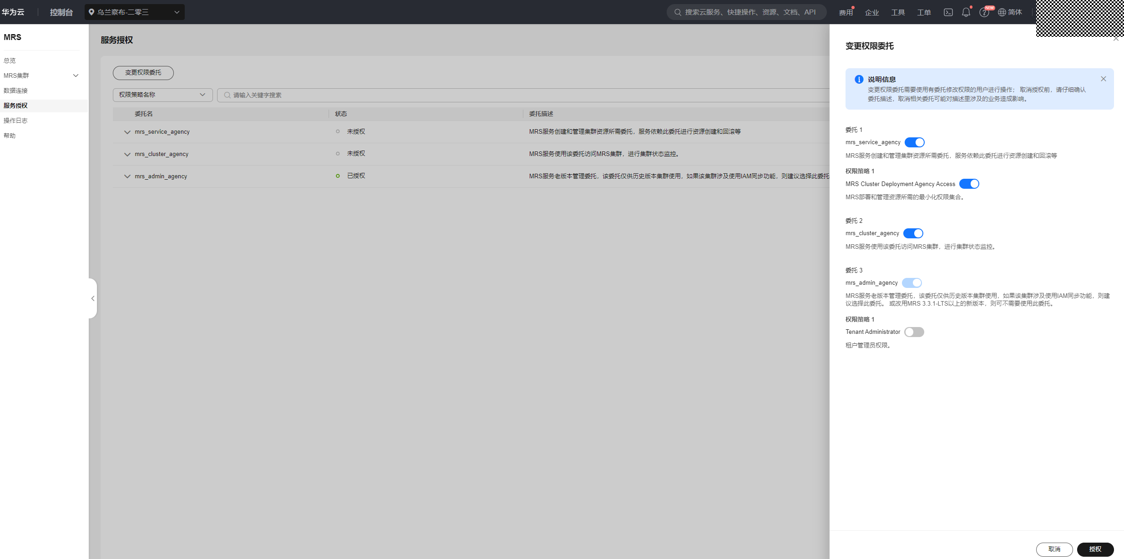Open the help question mark icon
This screenshot has width=1124, height=559.
pyautogui.click(x=984, y=12)
